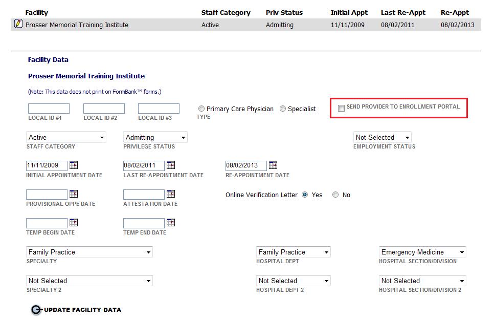Open calendar for Temp Begin Date
494x320 pixels.
(x=74, y=223)
